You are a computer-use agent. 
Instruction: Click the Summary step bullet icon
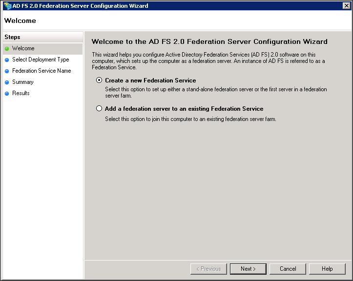click(x=7, y=82)
